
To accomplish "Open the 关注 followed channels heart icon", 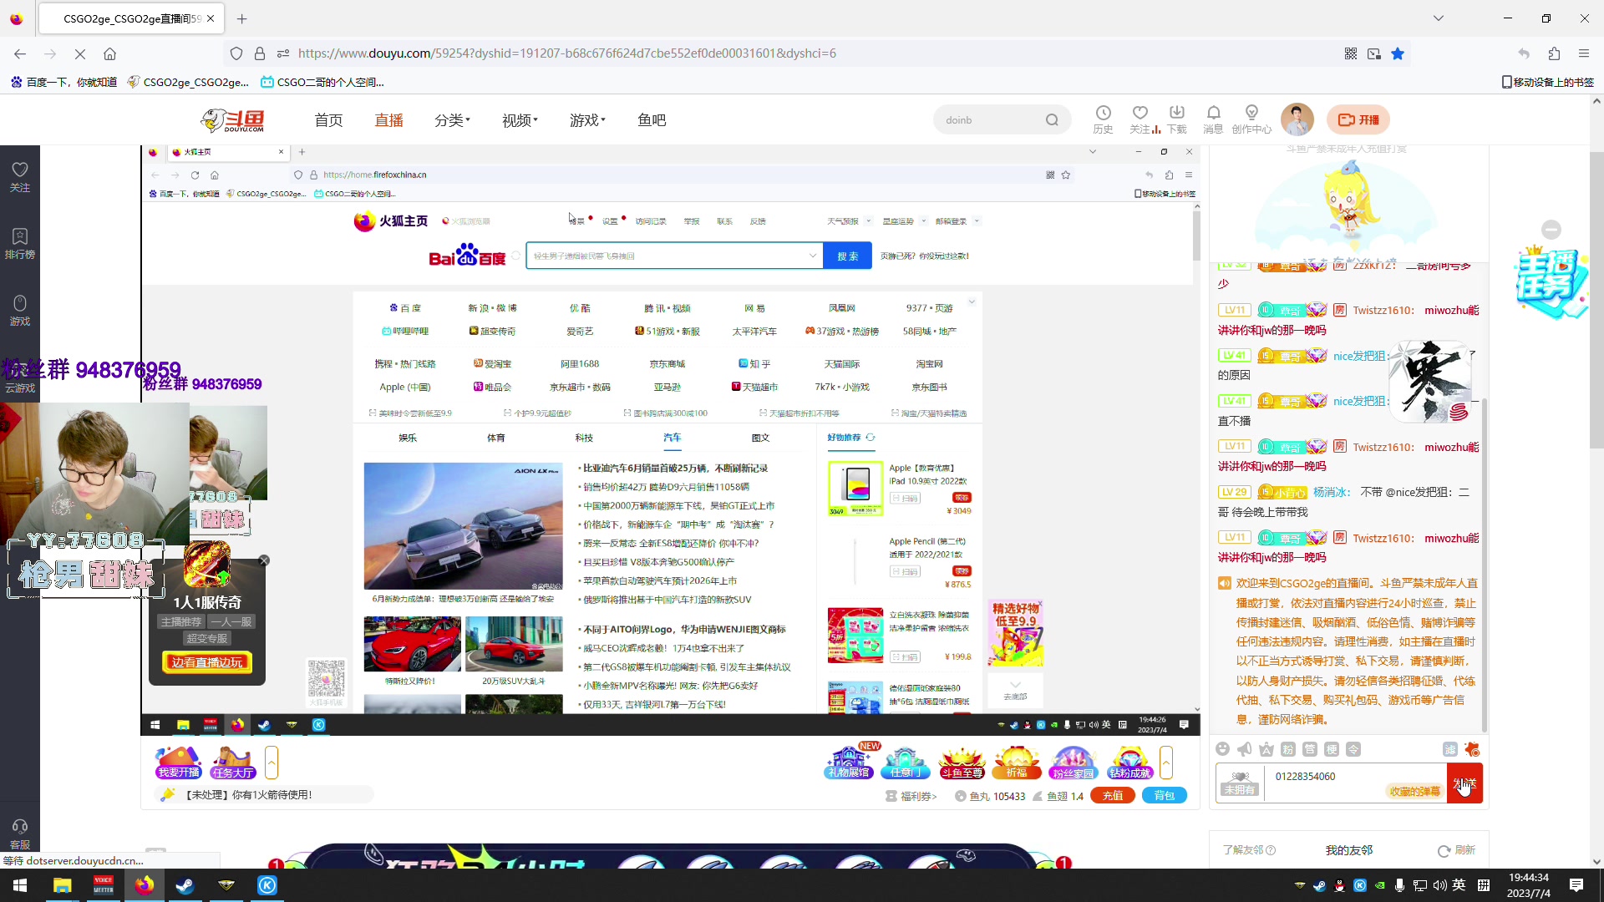I will (1140, 119).
